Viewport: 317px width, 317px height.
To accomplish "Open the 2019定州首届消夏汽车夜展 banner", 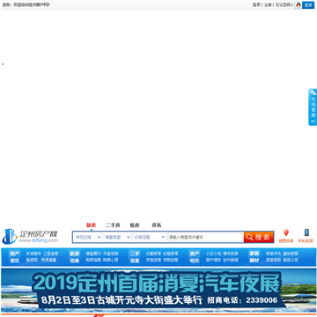I will click(158, 290).
